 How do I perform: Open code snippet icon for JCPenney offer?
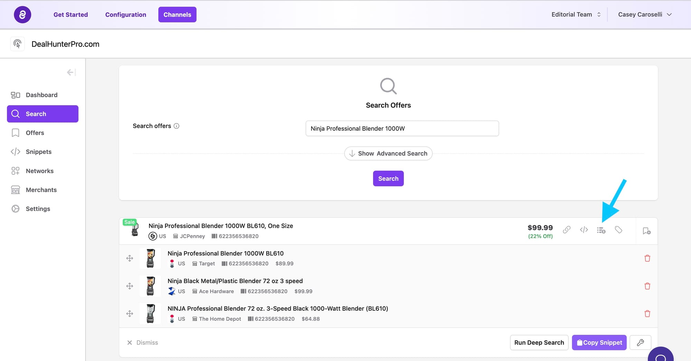[x=584, y=230]
